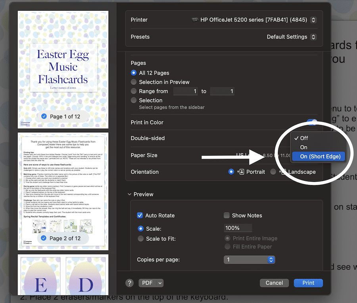This screenshot has width=357, height=303.
Task: Click the question mark help icon
Action: click(x=129, y=283)
